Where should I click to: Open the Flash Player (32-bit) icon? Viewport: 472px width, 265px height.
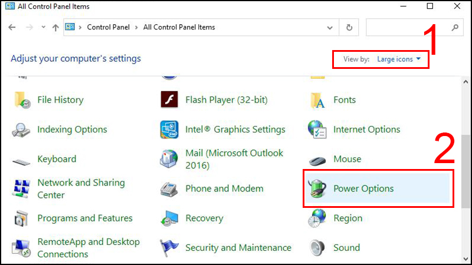click(169, 100)
